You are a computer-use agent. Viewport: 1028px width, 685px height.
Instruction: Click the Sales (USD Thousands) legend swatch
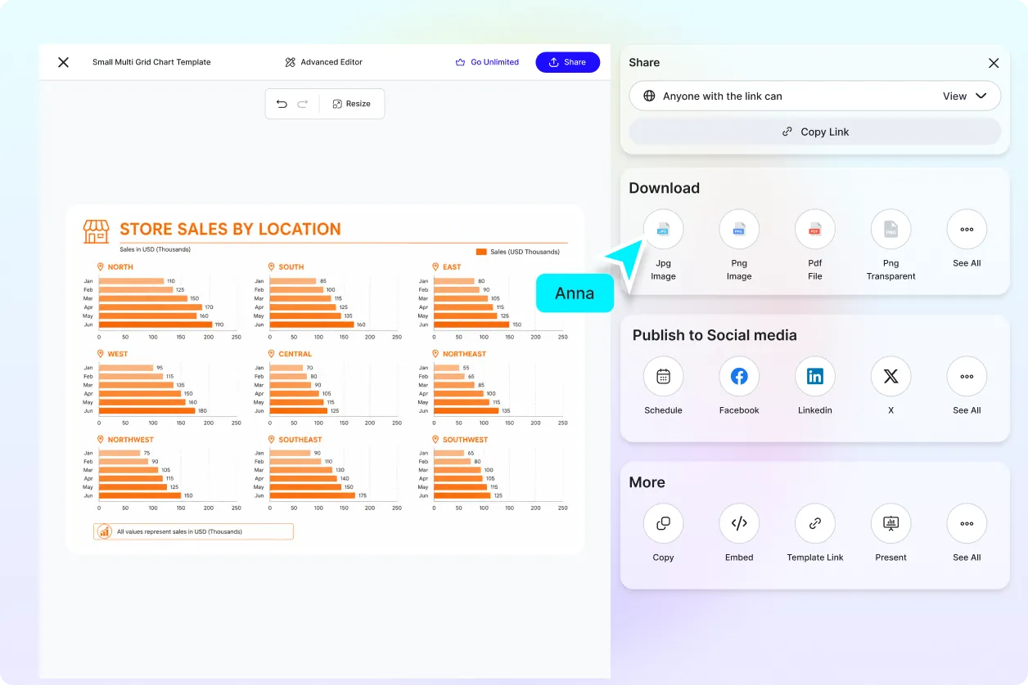click(481, 252)
